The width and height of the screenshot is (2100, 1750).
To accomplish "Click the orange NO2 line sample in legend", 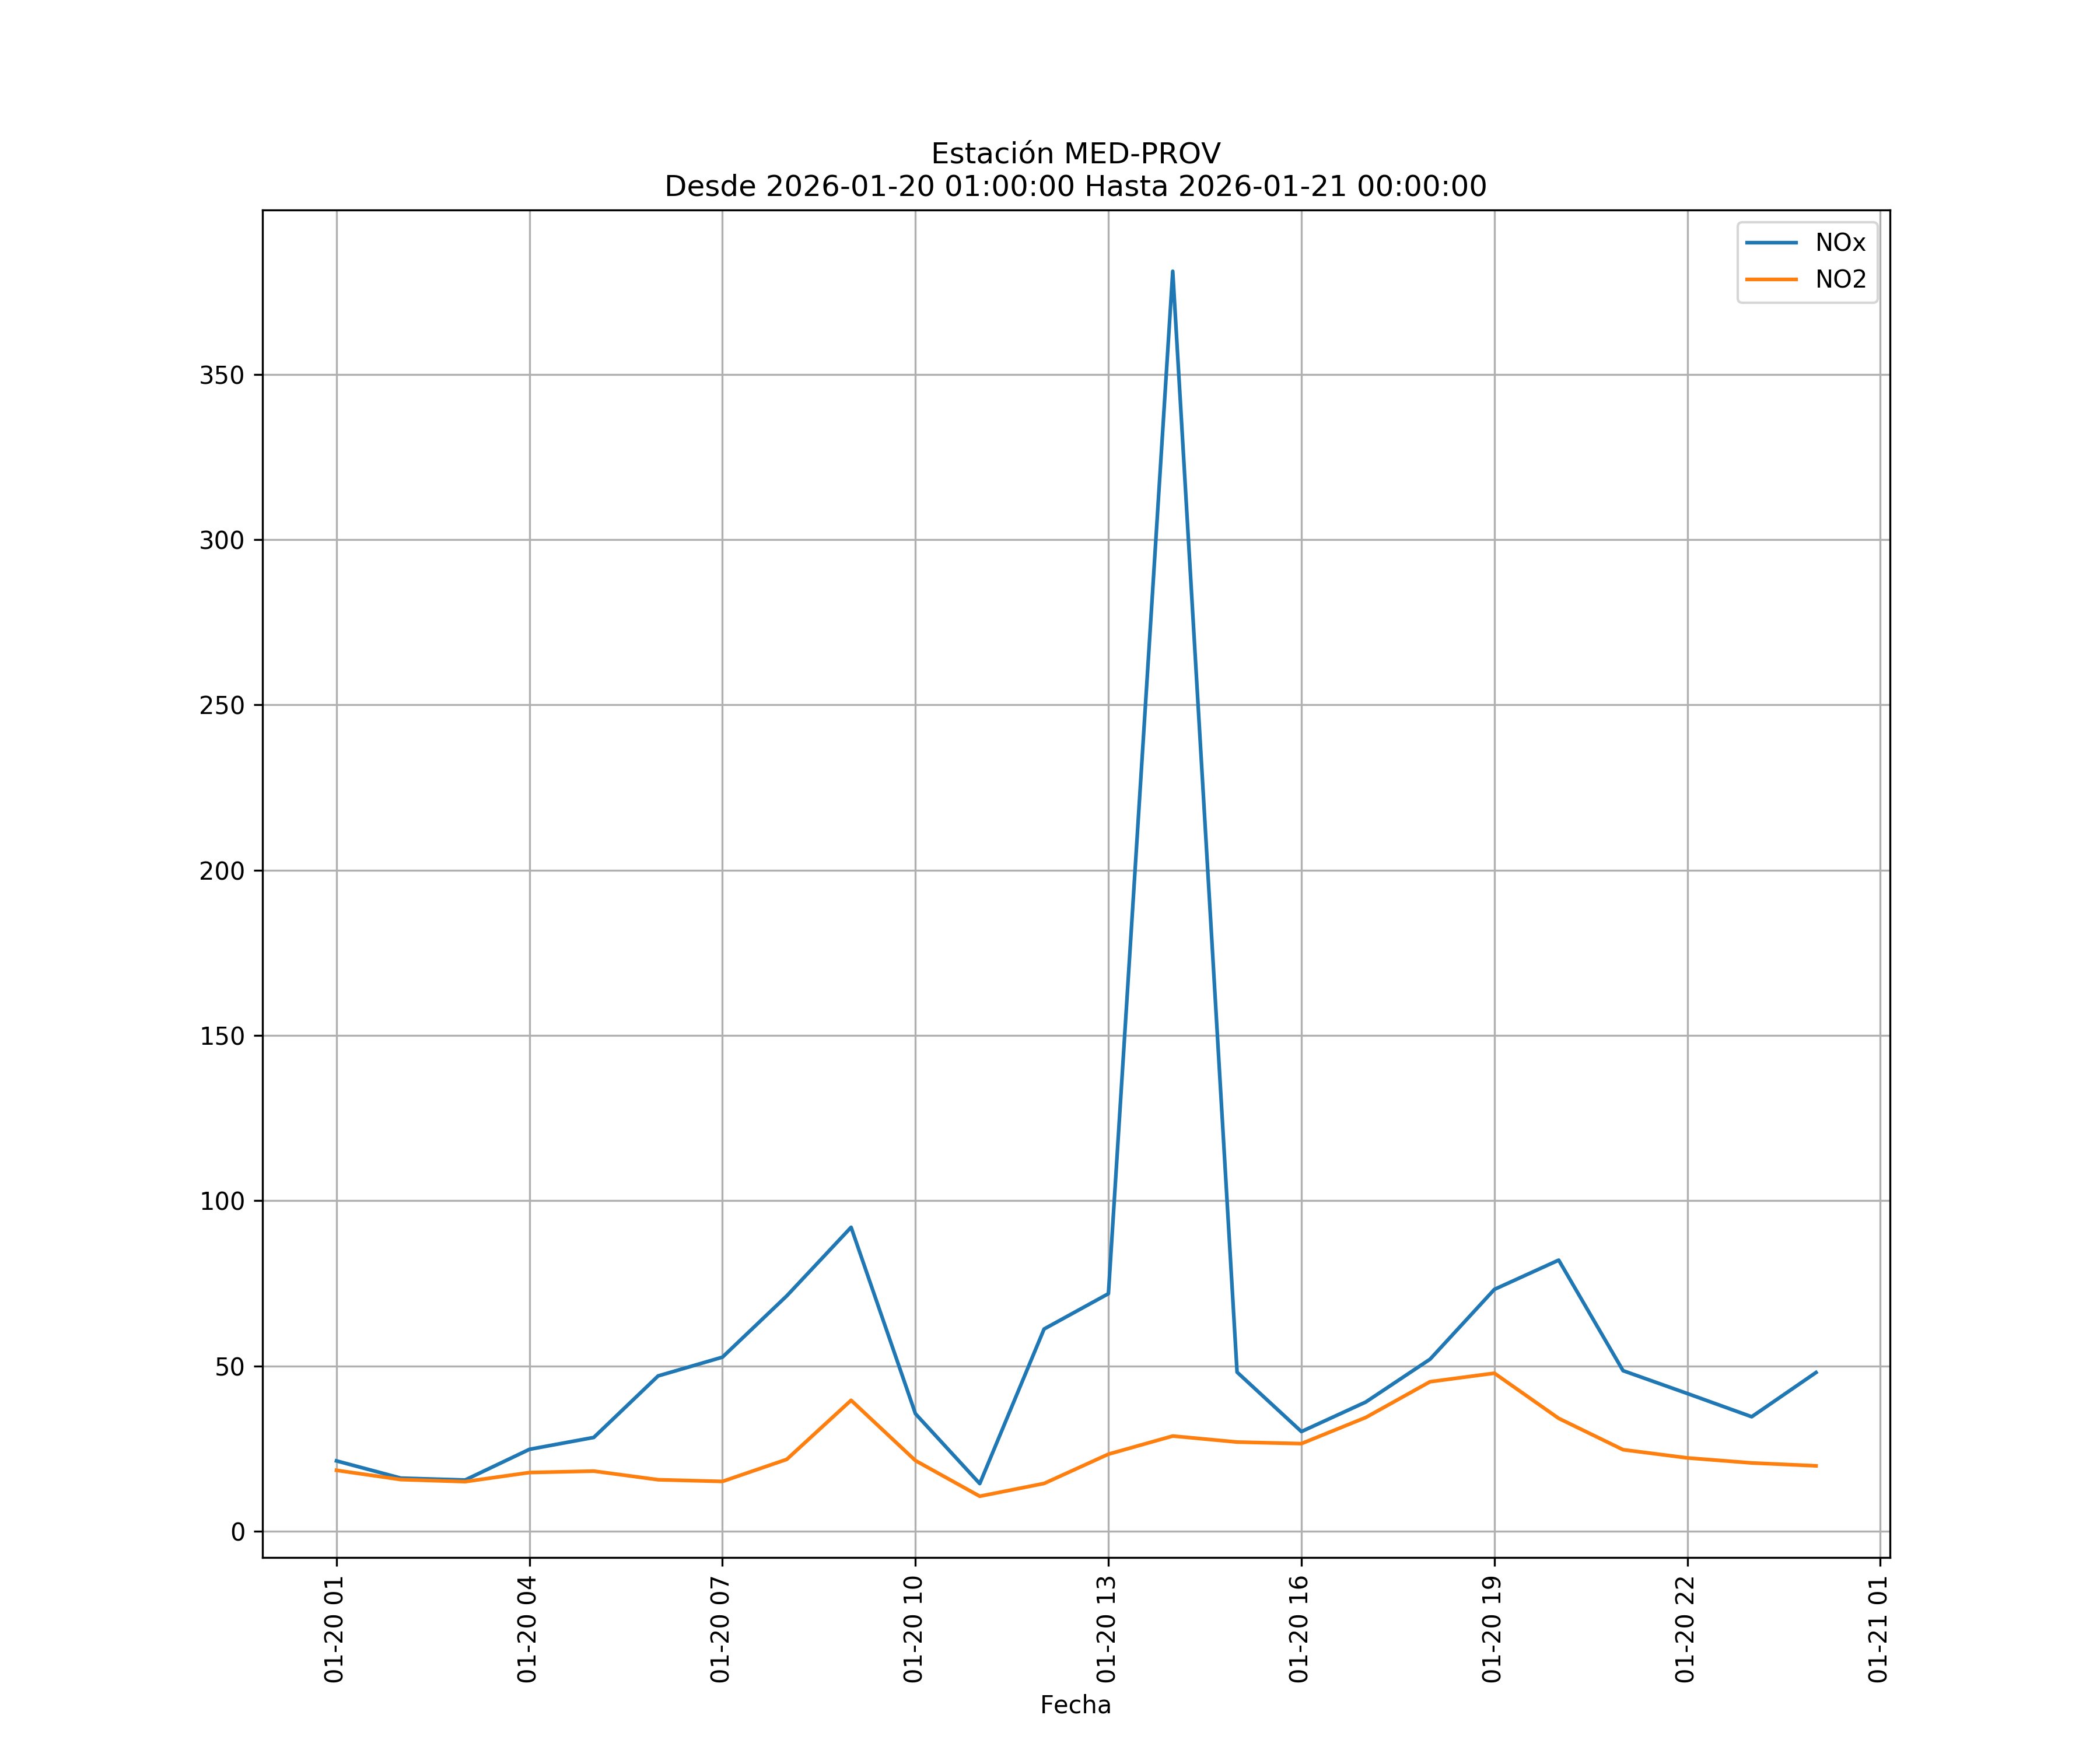I will click(x=1771, y=280).
